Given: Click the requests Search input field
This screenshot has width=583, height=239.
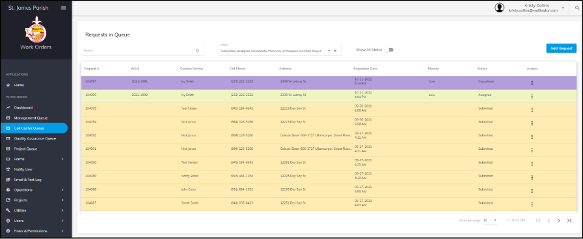Looking at the screenshot, I should tap(142, 50).
